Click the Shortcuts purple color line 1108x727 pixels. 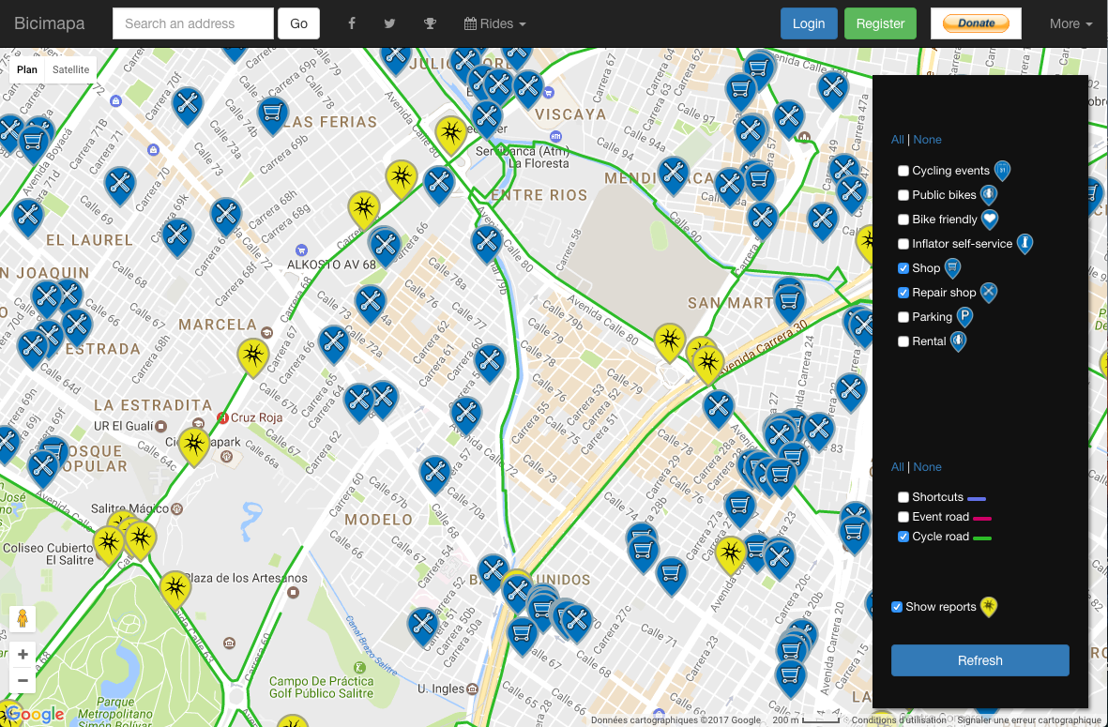[x=976, y=498]
